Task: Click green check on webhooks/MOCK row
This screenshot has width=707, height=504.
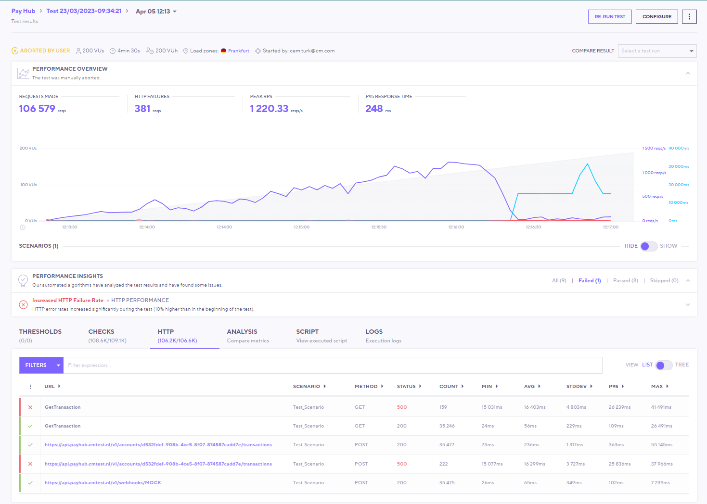Action: (30, 483)
